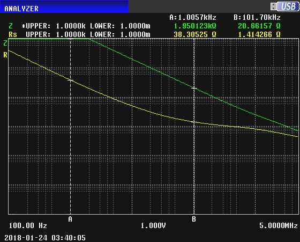The image size is (300, 242).
Task: Click cursor B frequency readout 101.70kHz
Action: tap(261, 18)
